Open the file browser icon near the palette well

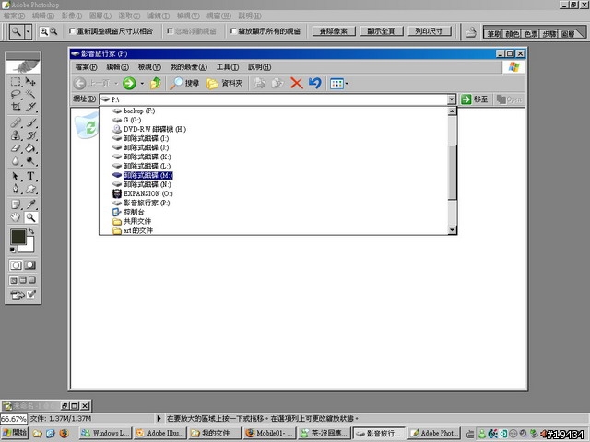pyautogui.click(x=471, y=32)
